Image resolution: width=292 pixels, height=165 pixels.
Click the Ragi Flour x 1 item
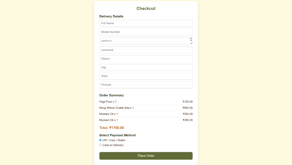(108, 102)
